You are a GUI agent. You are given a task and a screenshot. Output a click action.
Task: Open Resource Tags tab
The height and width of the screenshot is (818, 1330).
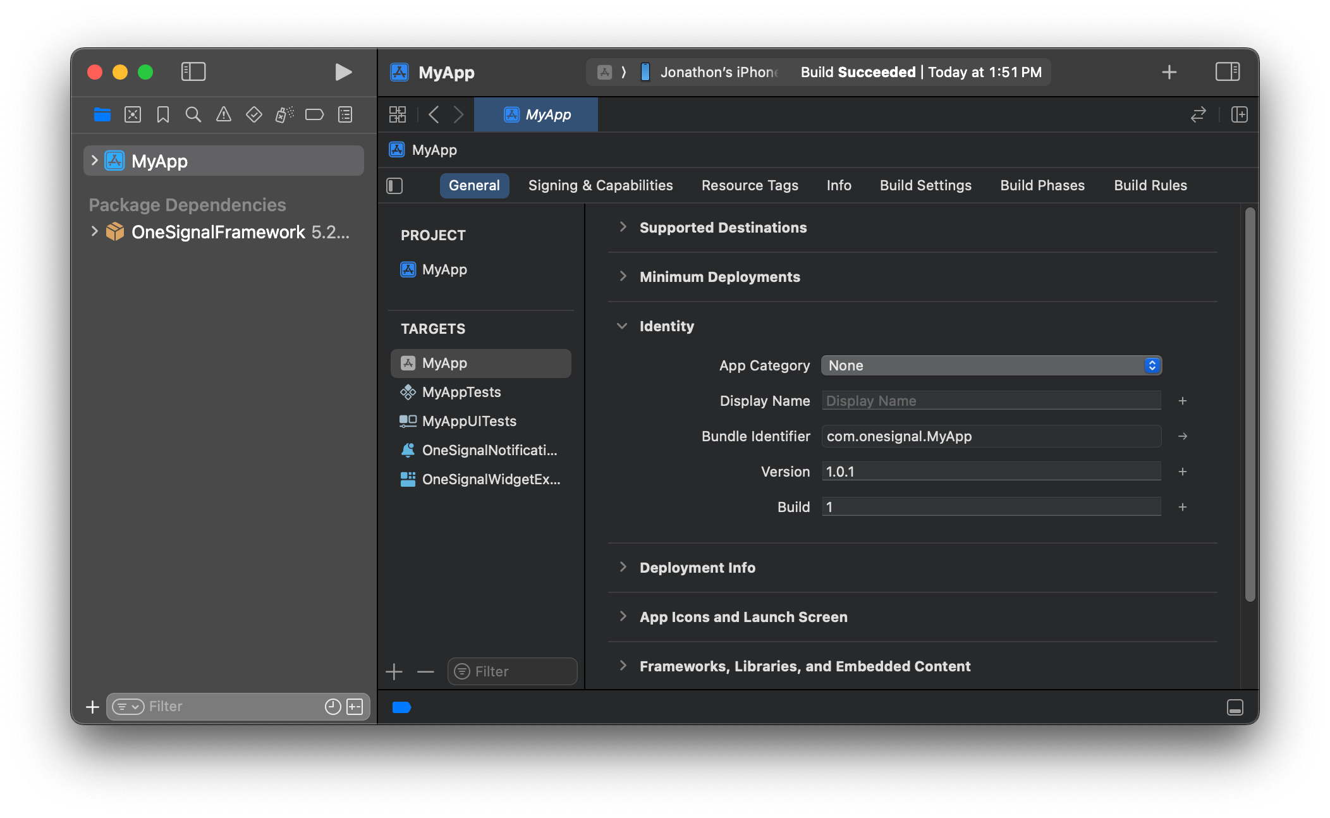[750, 185]
